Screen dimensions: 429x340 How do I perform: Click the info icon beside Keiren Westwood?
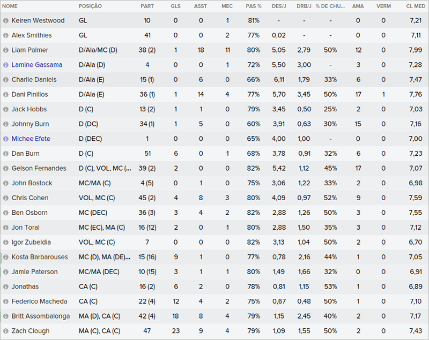tap(6, 20)
